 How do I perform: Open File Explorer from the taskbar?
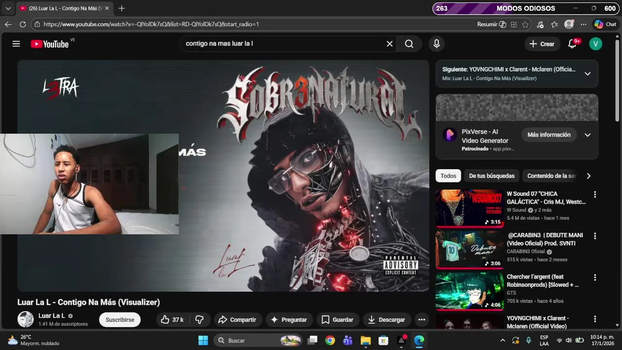365,340
